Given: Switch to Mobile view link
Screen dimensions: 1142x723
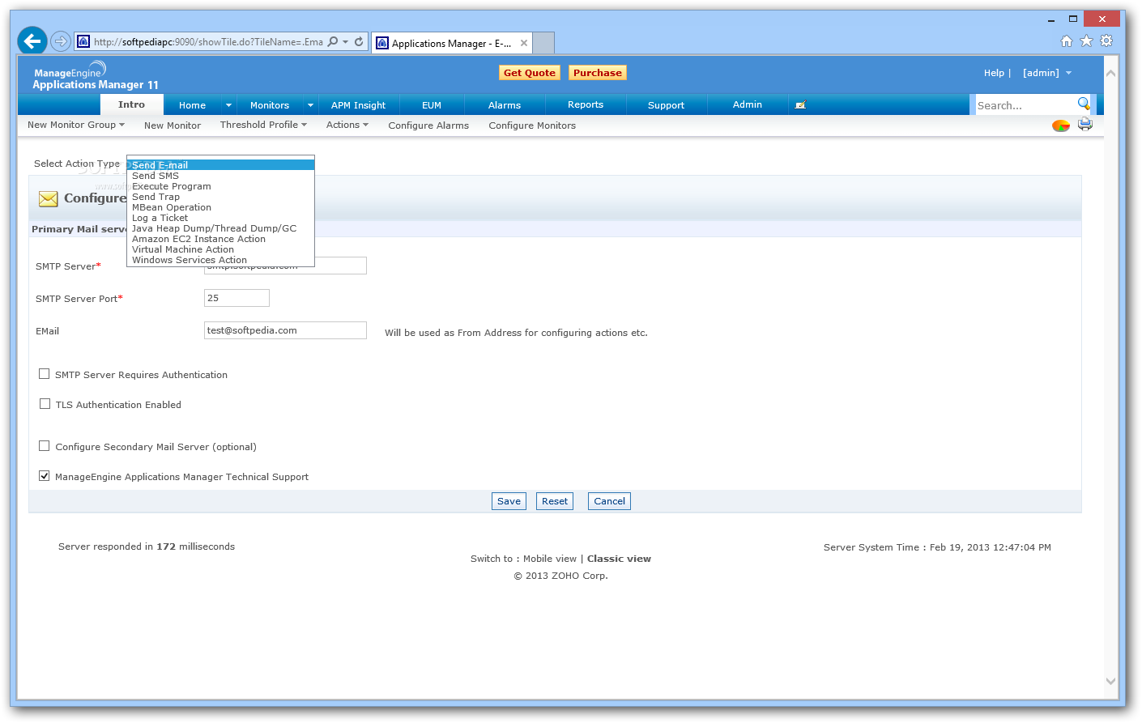Looking at the screenshot, I should click(x=550, y=559).
